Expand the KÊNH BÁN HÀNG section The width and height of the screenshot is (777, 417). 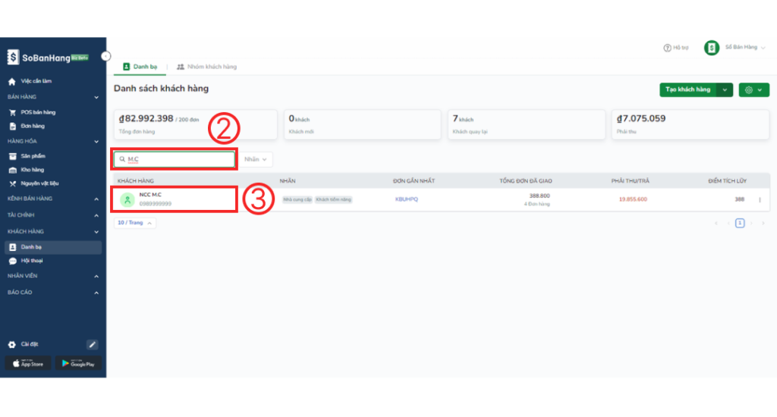[96, 199]
